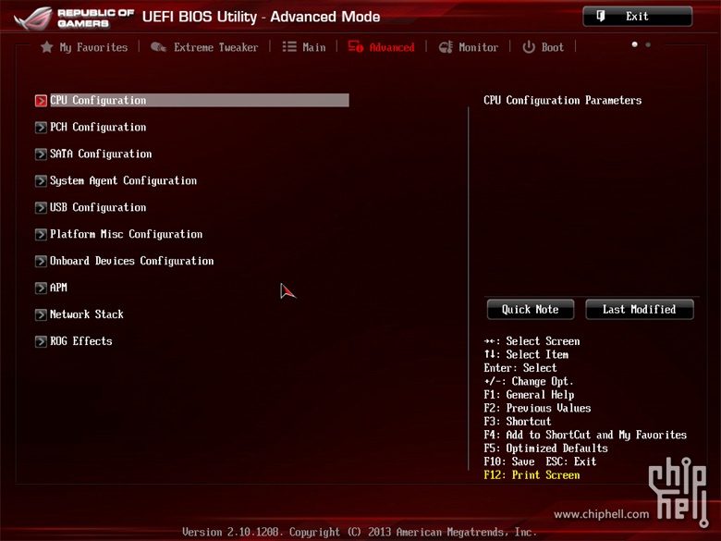The width and height of the screenshot is (721, 541).
Task: Expand Platform Misc Configuration arrow
Action: 41,234
